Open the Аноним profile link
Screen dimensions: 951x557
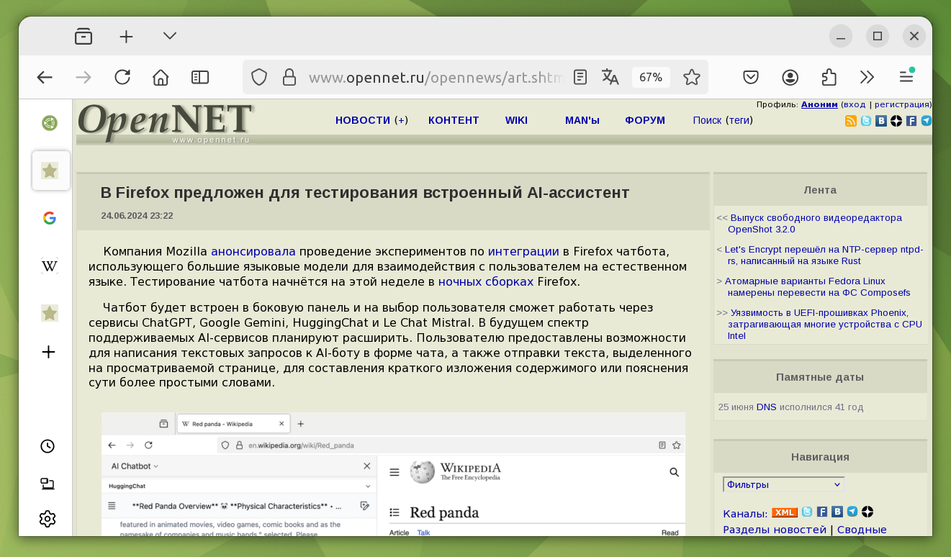pos(819,104)
